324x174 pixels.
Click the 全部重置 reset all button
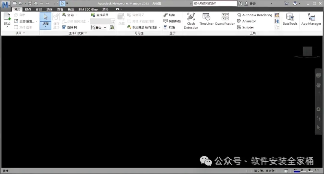point(24,21)
